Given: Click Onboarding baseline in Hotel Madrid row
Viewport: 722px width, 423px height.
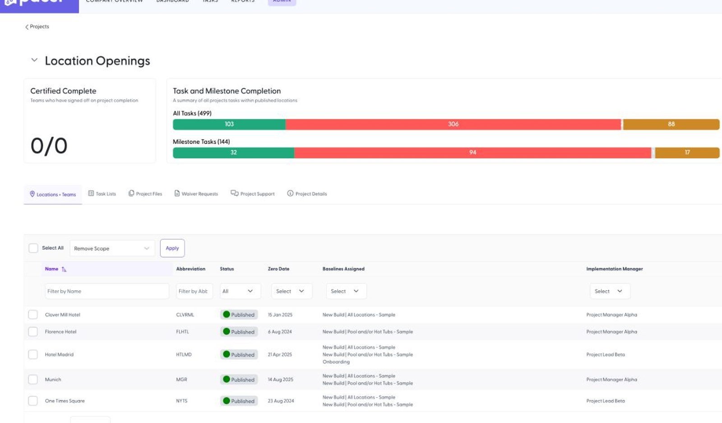Looking at the screenshot, I should [336, 362].
